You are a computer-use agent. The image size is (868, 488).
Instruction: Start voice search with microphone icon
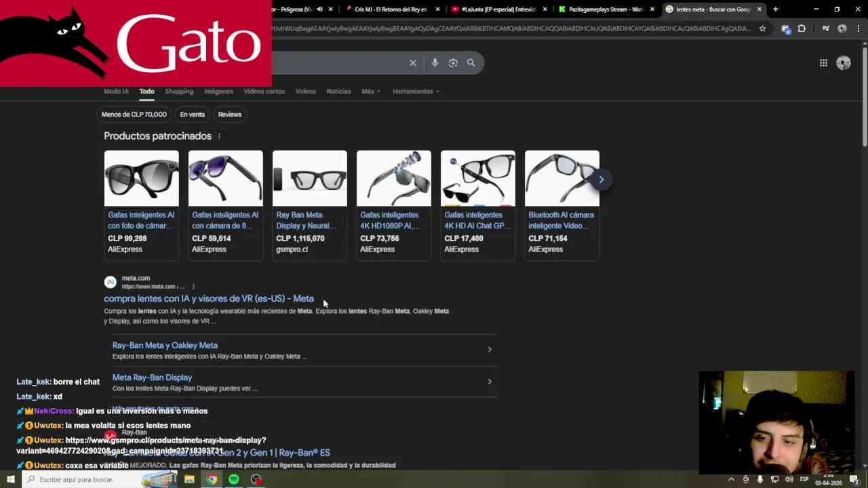(x=435, y=63)
